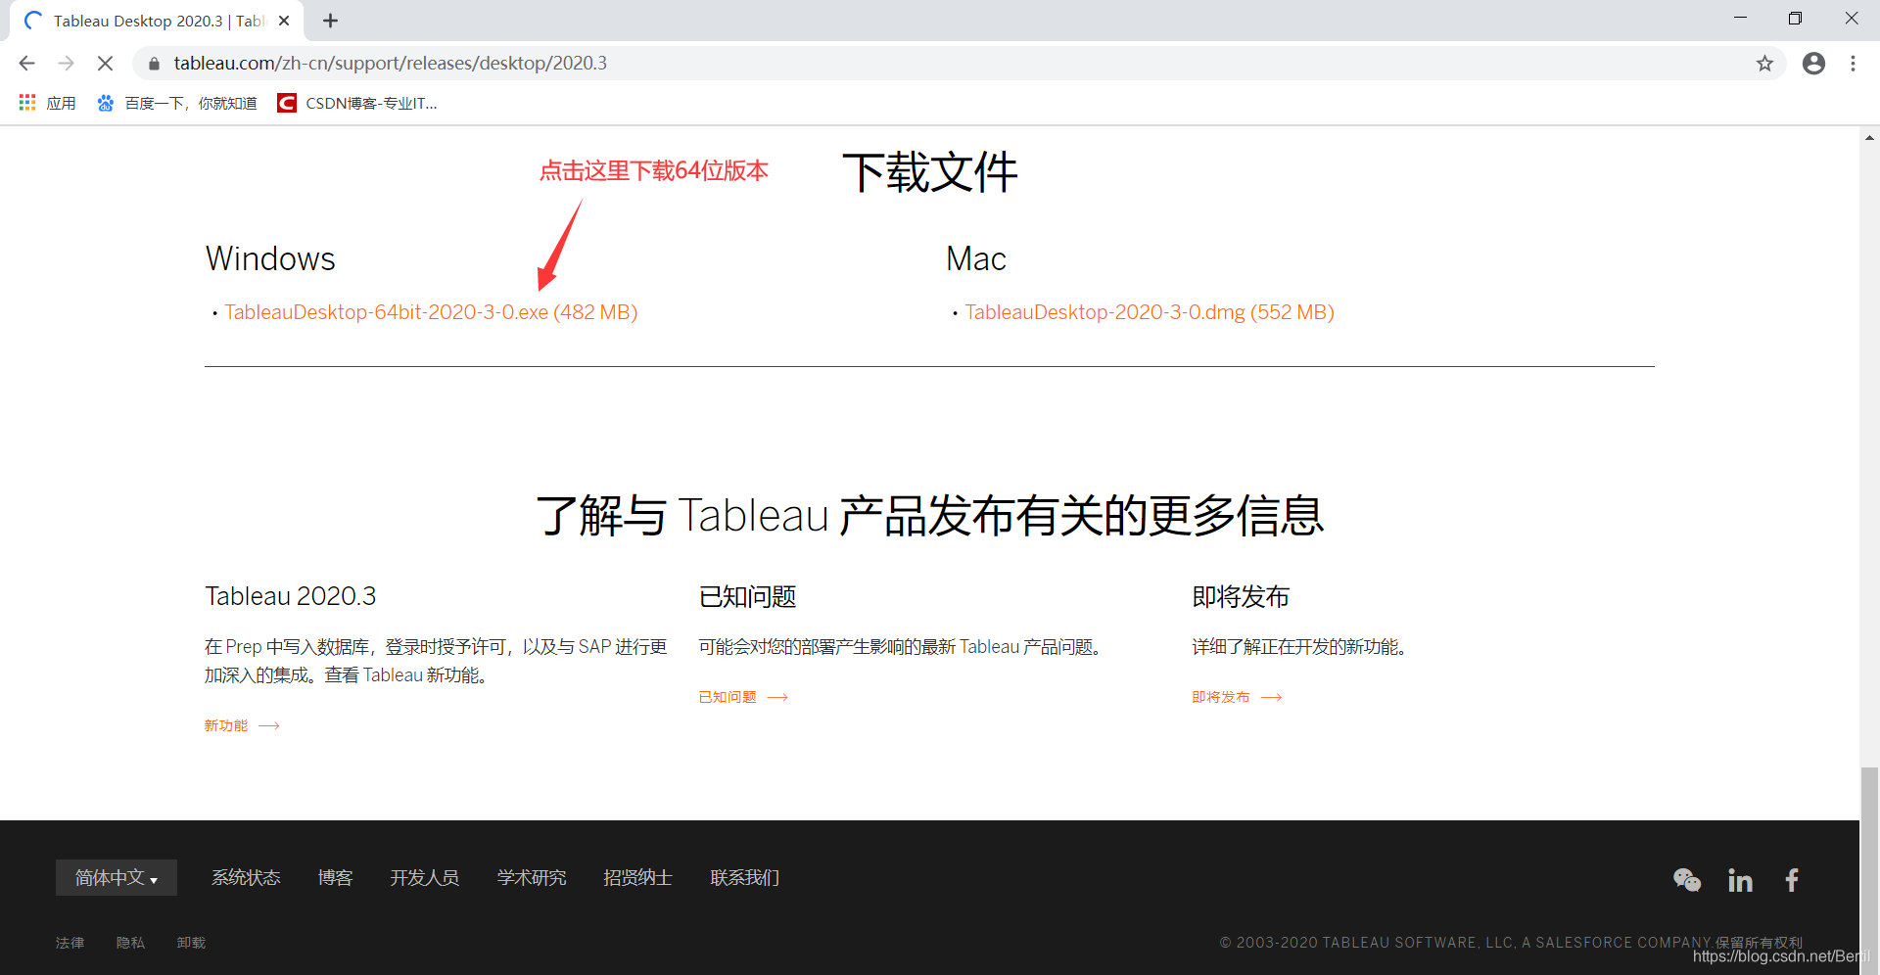1880x975 pixels.
Task: Open the 法律 footer link
Action: [x=70, y=943]
